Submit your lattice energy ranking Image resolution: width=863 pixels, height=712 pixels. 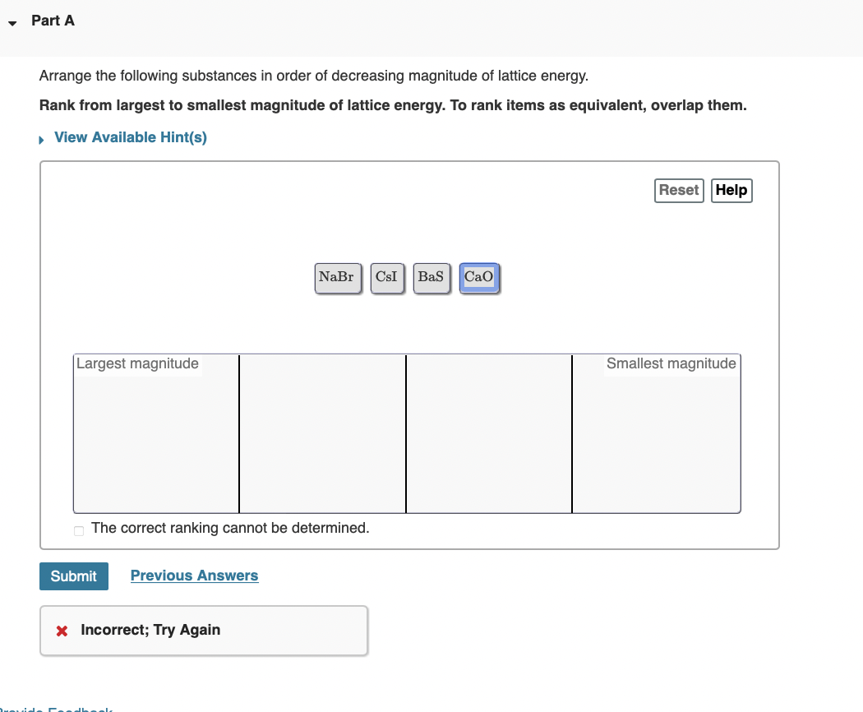point(73,576)
